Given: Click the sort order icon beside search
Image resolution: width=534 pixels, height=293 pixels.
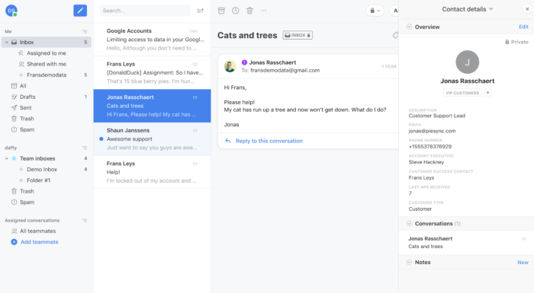Looking at the screenshot, I should click(201, 11).
